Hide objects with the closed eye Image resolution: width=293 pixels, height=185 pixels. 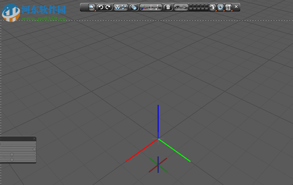[x=185, y=7]
